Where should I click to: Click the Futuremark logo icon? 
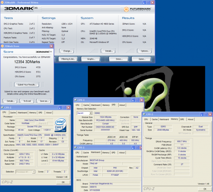pyautogui.click(x=126, y=9)
